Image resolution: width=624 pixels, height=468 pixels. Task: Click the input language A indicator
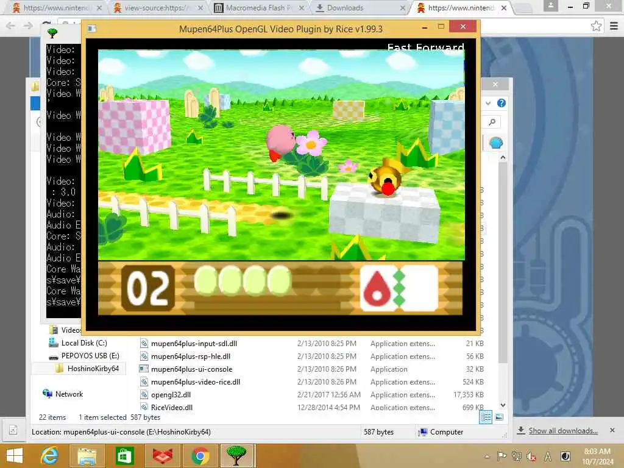pyautogui.click(x=548, y=456)
